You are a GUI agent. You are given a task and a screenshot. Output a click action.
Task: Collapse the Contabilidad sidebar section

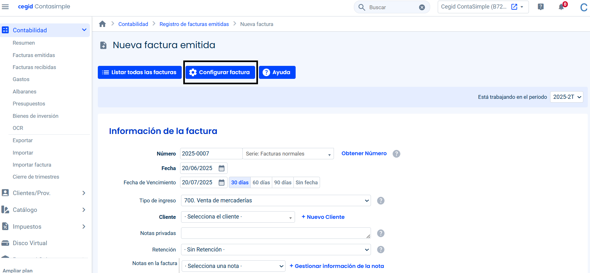click(84, 30)
